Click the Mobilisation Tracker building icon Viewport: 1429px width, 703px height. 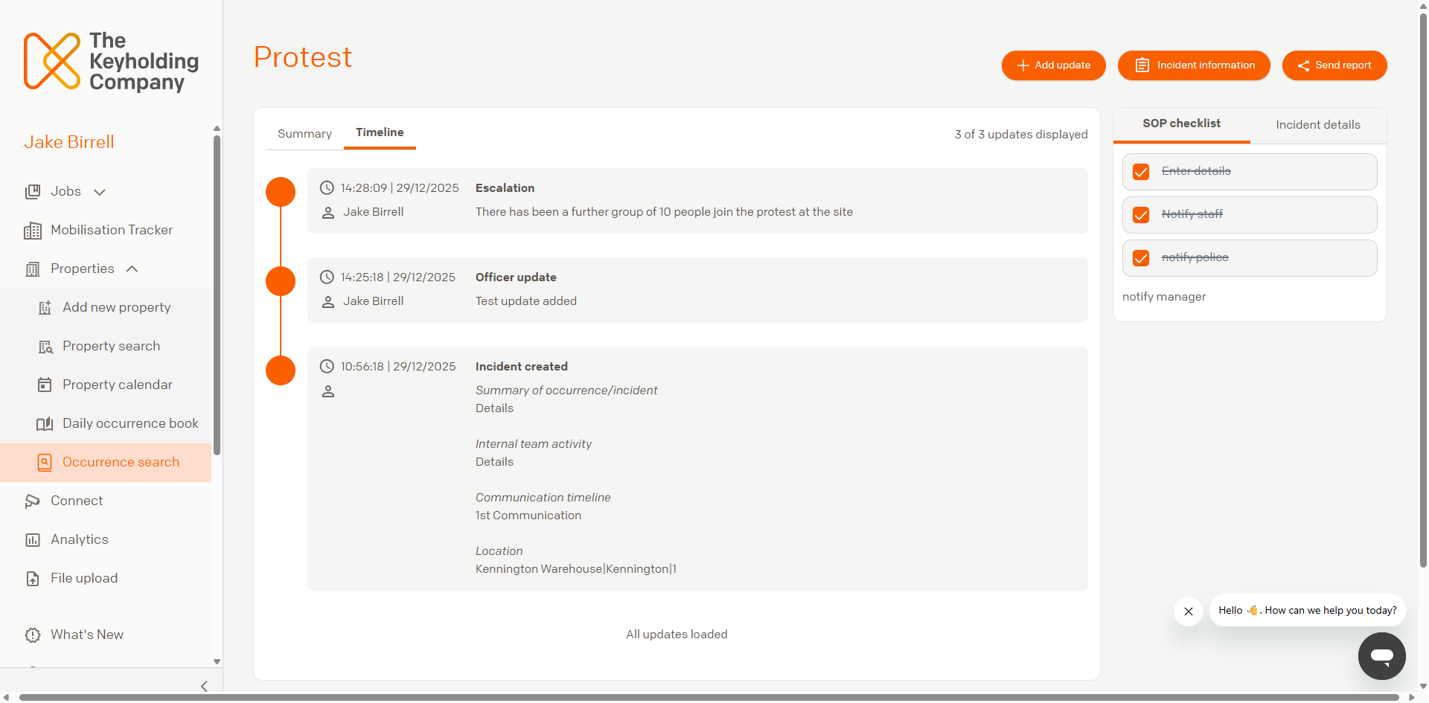33,231
